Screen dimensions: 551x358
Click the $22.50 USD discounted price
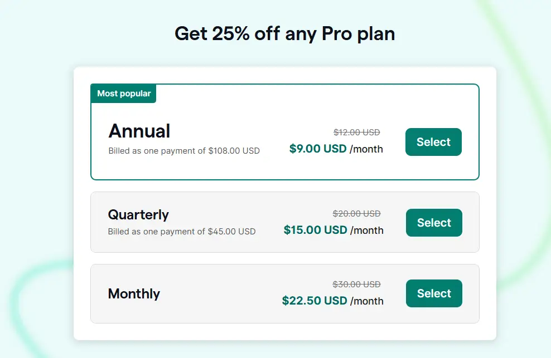click(x=316, y=301)
